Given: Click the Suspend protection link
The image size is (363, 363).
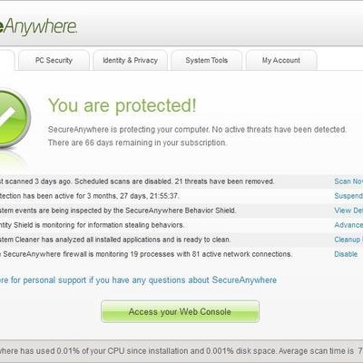Looking at the screenshot, I should click(x=348, y=196).
